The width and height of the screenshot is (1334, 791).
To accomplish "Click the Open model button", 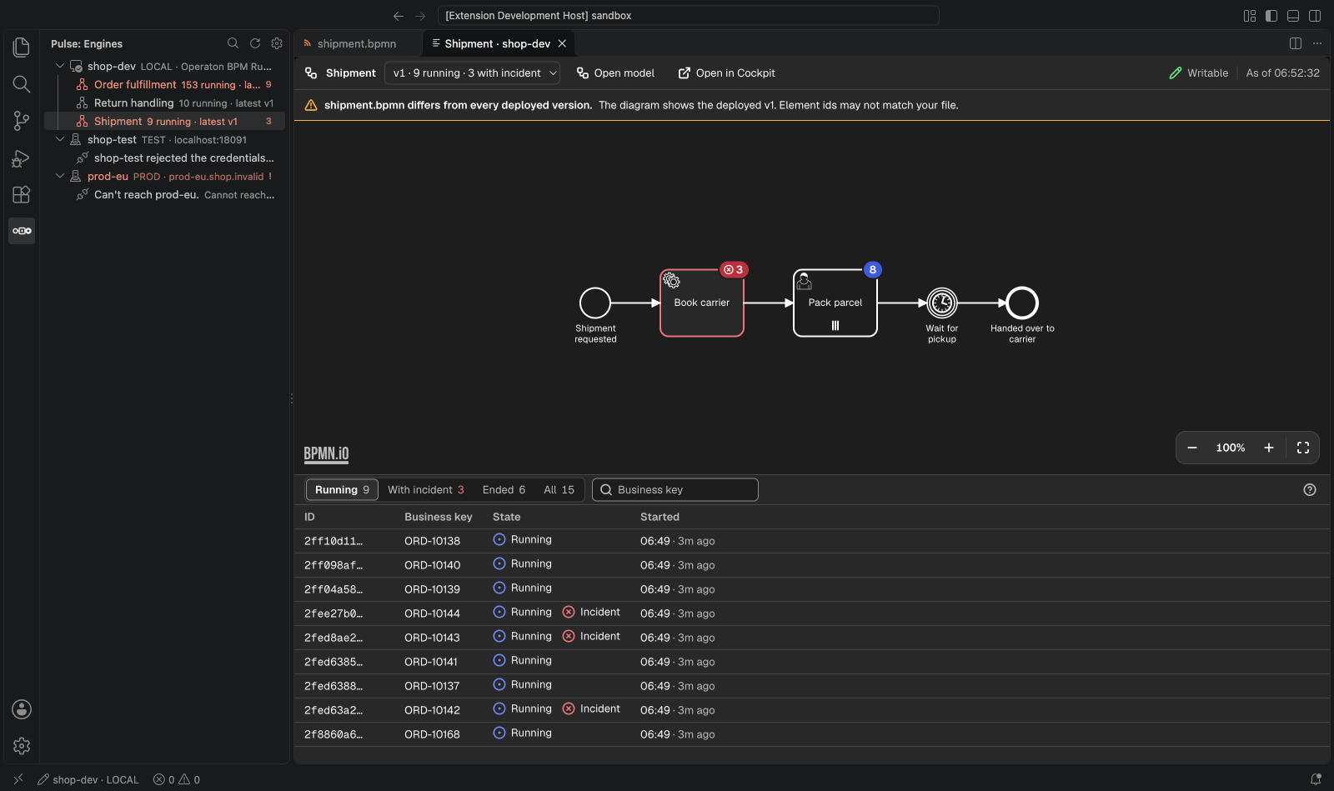I will tap(616, 73).
